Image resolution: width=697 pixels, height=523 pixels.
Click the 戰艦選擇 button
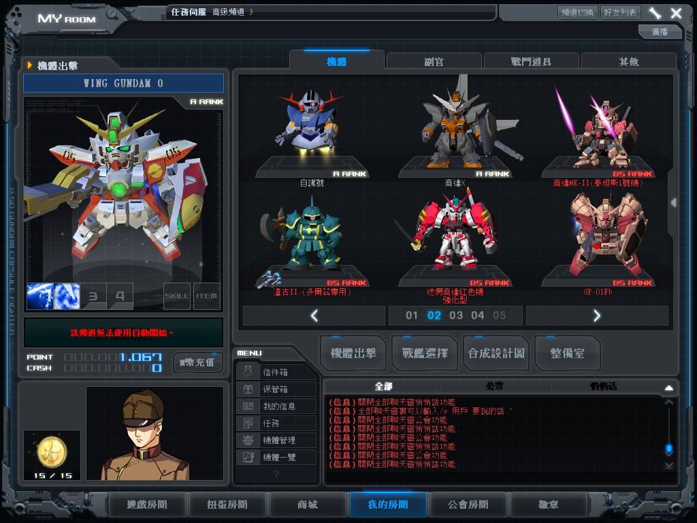point(425,353)
